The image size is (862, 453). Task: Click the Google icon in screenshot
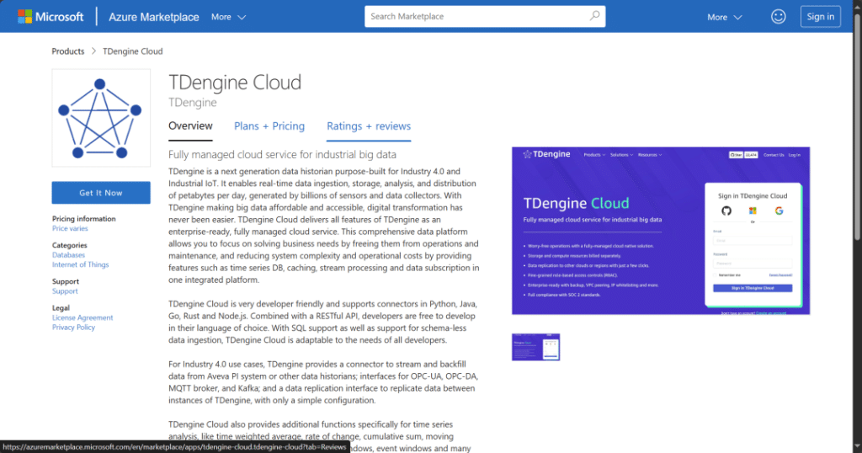[x=779, y=211]
